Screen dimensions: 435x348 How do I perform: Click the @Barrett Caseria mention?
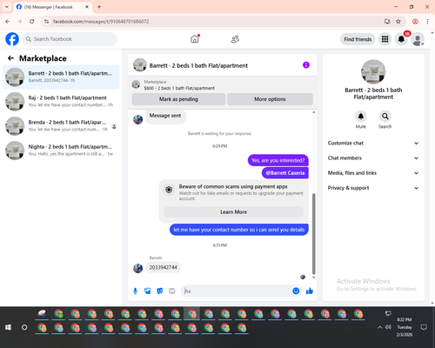285,173
